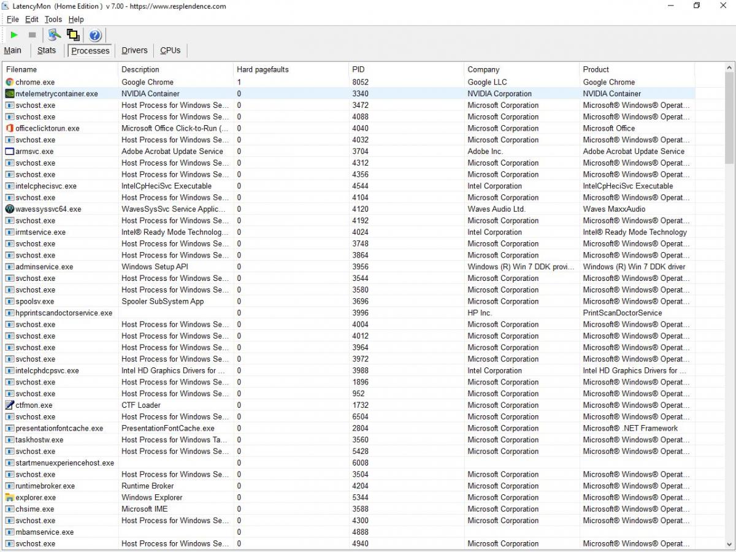Click the Chrome icon beside chrome.exe

pyautogui.click(x=10, y=82)
